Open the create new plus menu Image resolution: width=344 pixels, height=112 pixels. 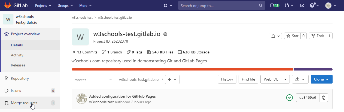(x=168, y=5)
